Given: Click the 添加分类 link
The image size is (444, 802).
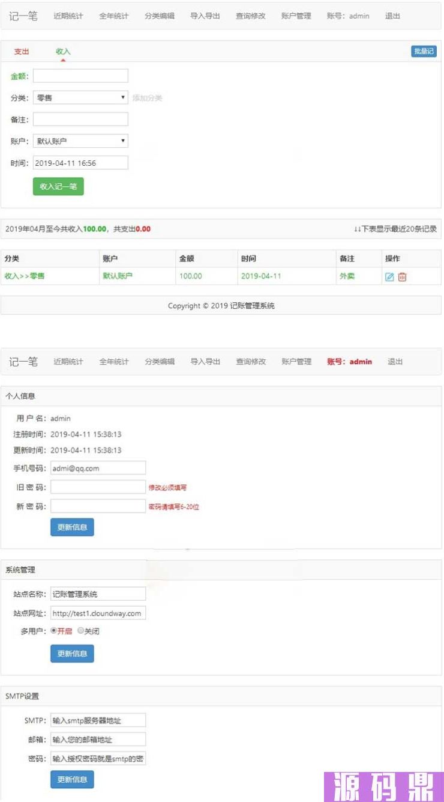Looking at the screenshot, I should 147,98.
